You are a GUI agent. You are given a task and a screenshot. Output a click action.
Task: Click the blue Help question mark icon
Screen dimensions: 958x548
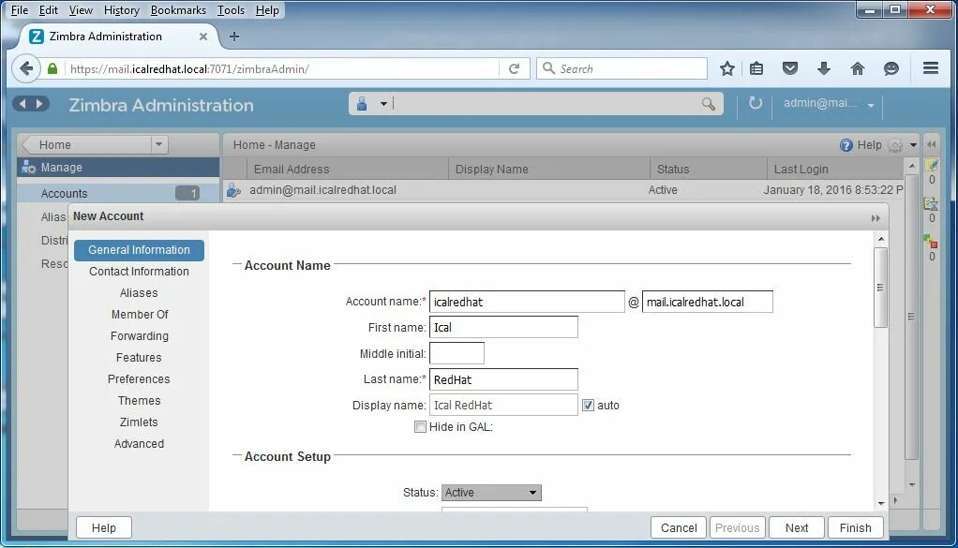click(x=846, y=144)
